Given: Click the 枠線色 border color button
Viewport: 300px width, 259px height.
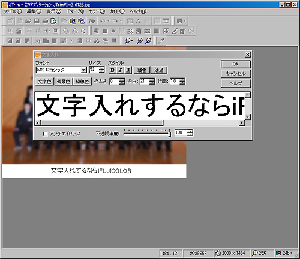Looking at the screenshot, I should [82, 82].
